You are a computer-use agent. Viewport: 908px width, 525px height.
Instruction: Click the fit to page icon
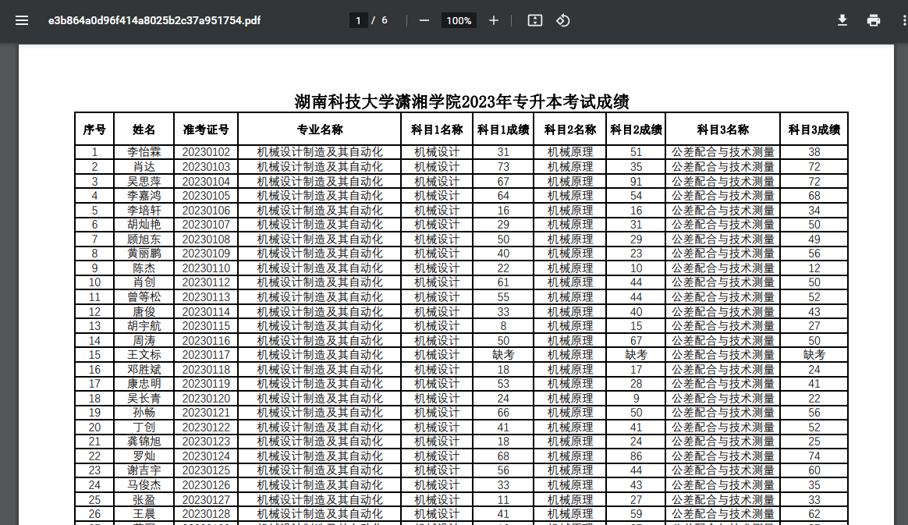[535, 21]
